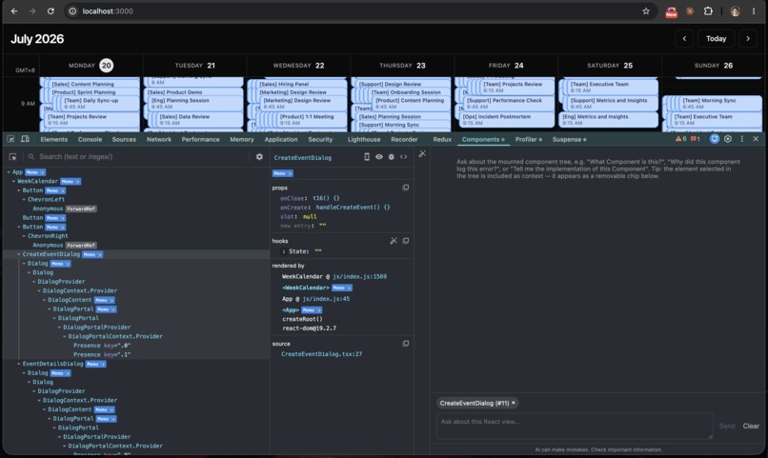
Task: Open the DevTools more options menu
Action: pos(741,139)
